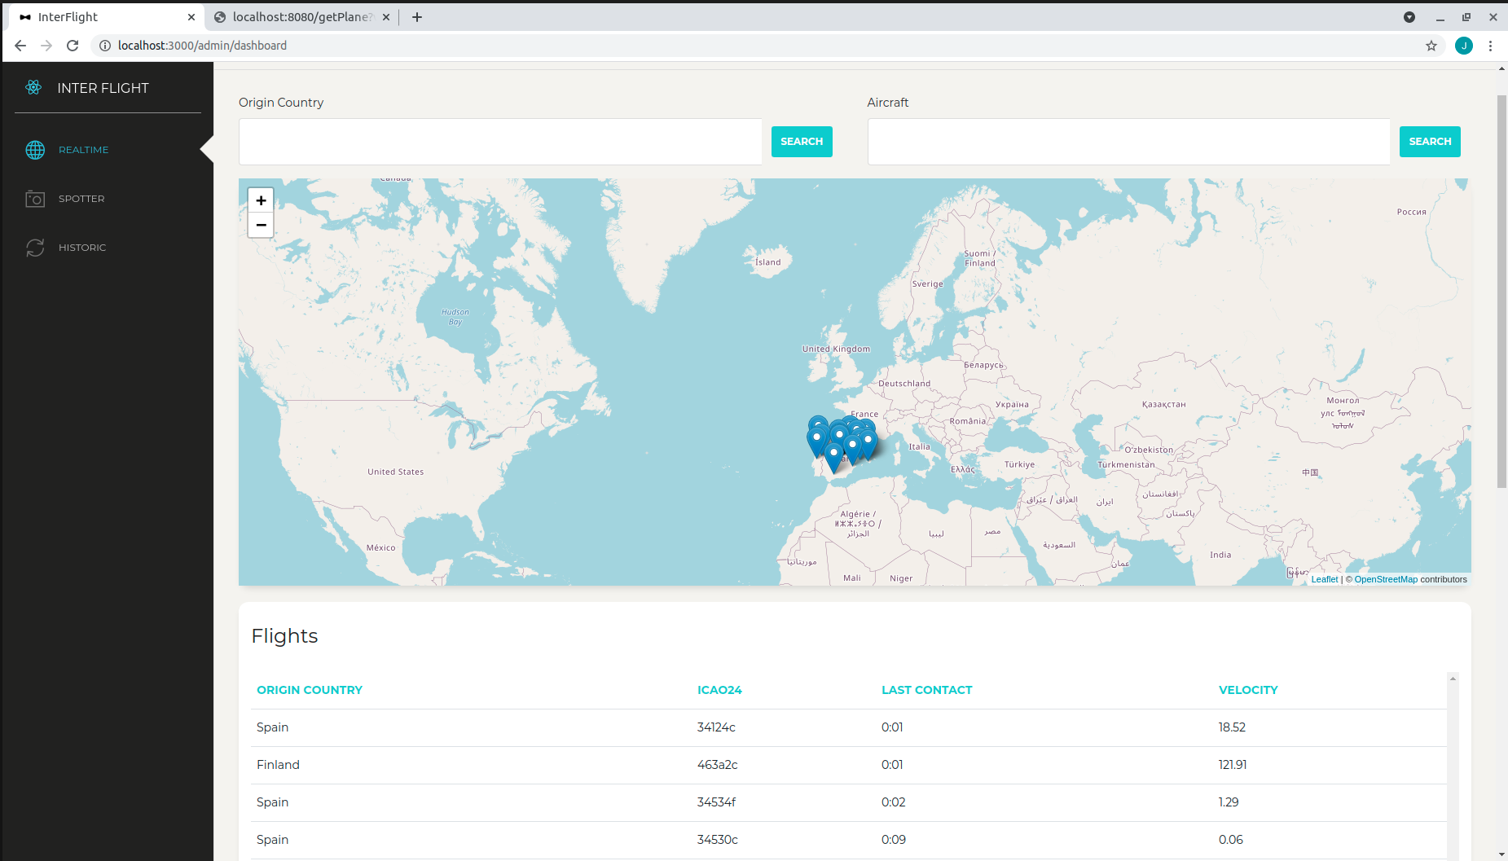Image resolution: width=1508 pixels, height=861 pixels.
Task: Click Search button for Aircraft
Action: click(1430, 142)
